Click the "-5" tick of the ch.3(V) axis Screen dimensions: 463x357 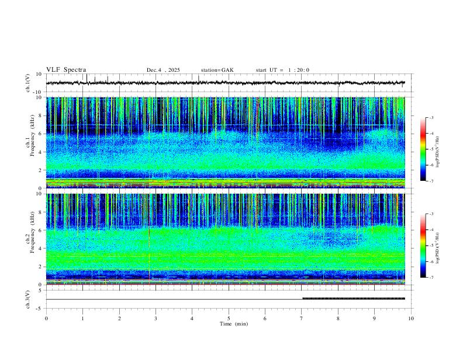[x=40, y=309]
